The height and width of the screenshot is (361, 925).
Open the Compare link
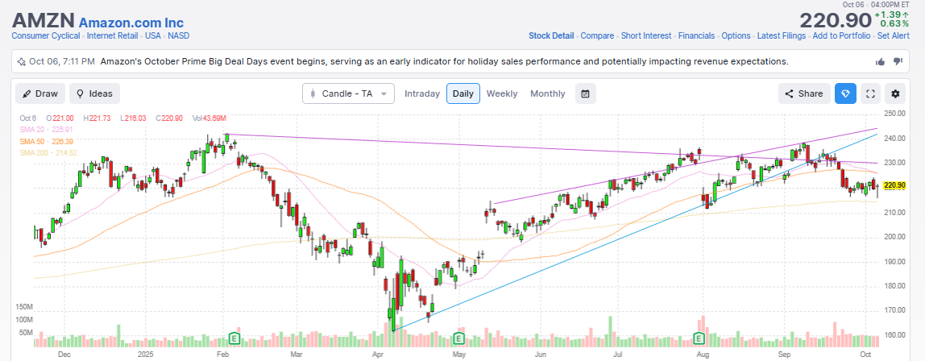597,35
